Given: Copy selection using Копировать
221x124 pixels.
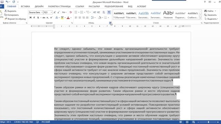Looking at the screenshot, I should pyautogui.click(x=11, y=15).
